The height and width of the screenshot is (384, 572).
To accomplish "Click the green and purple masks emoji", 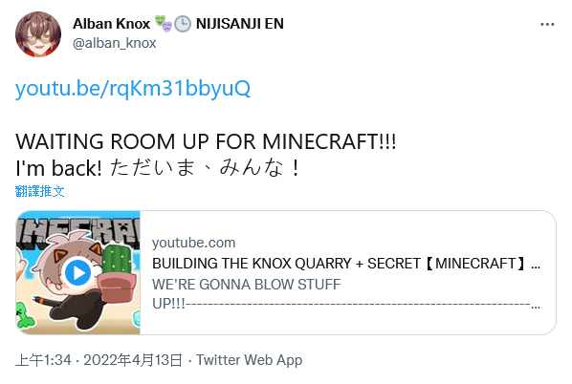I will (x=163, y=24).
